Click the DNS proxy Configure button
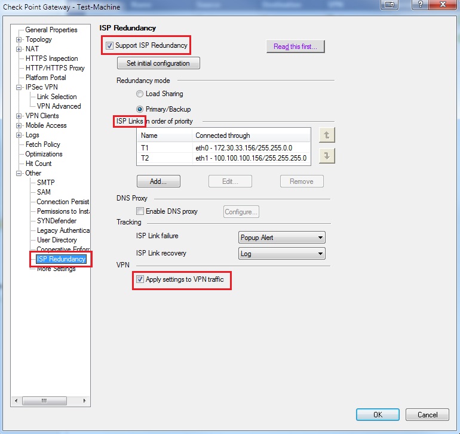Image resolution: width=460 pixels, height=434 pixels. pyautogui.click(x=241, y=212)
